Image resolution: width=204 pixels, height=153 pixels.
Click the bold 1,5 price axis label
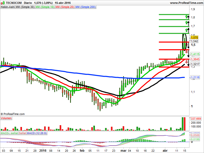[193, 45]
